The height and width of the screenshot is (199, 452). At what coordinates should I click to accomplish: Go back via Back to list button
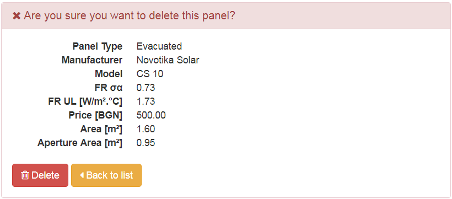[x=106, y=175]
